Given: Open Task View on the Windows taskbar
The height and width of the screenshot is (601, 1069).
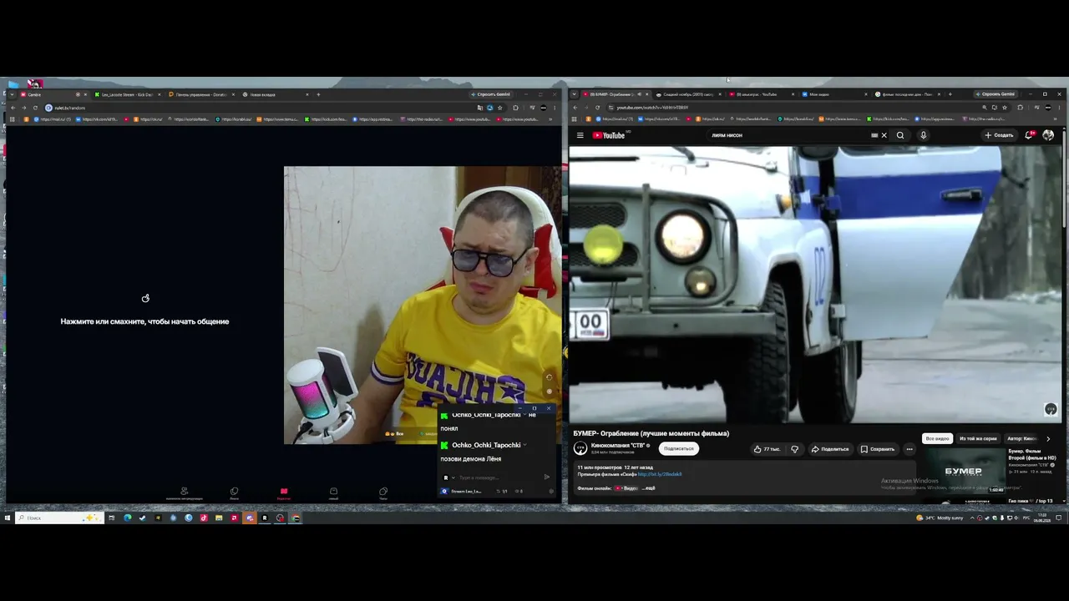Looking at the screenshot, I should click(x=111, y=518).
